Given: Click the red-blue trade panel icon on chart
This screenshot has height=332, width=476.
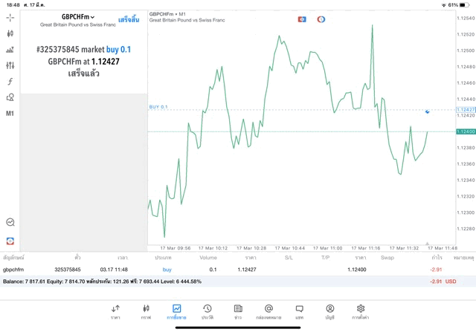Looking at the screenshot, I should (302, 19).
